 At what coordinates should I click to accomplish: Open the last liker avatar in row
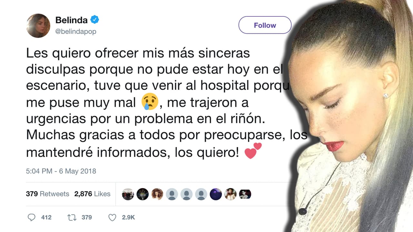point(245,194)
